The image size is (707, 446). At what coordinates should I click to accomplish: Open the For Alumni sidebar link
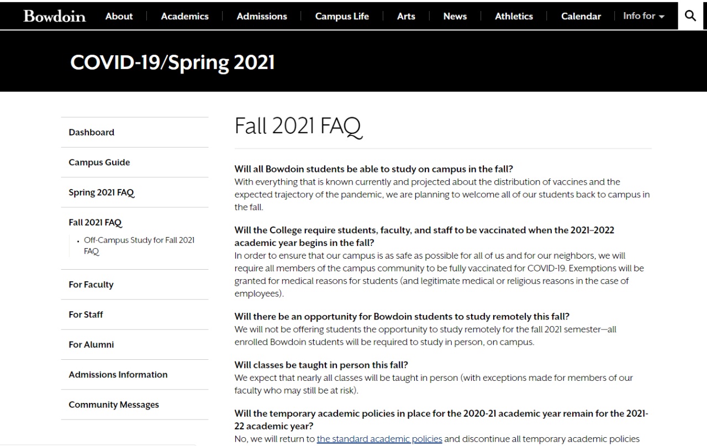pos(91,344)
